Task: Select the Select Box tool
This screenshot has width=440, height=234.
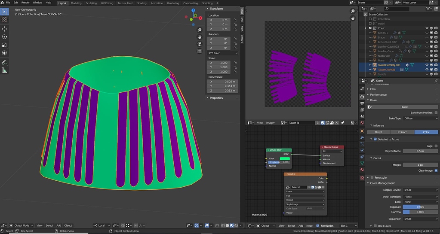Action: click(4, 12)
